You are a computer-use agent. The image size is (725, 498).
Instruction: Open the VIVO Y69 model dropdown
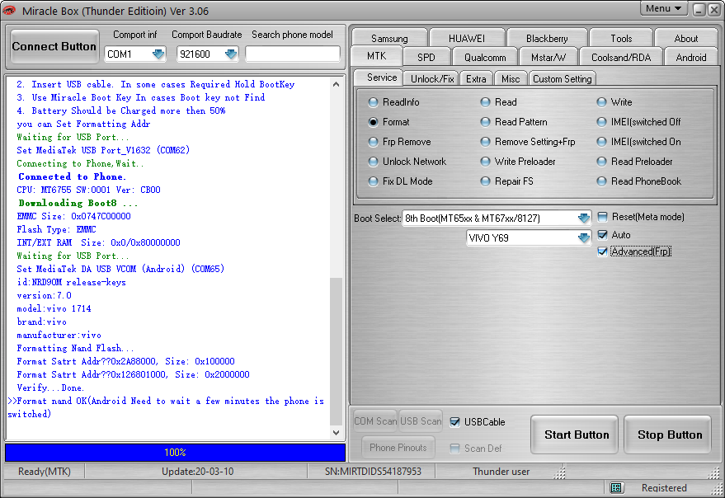tap(583, 237)
